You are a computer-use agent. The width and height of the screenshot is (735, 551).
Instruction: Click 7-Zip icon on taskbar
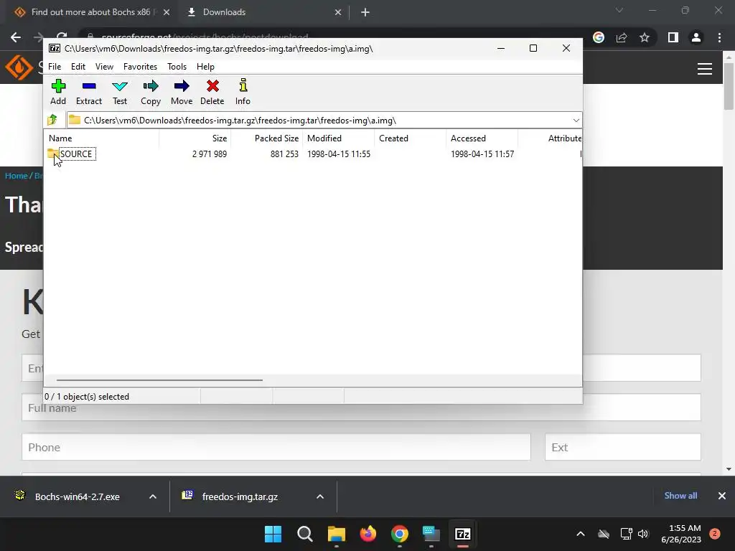tap(463, 534)
